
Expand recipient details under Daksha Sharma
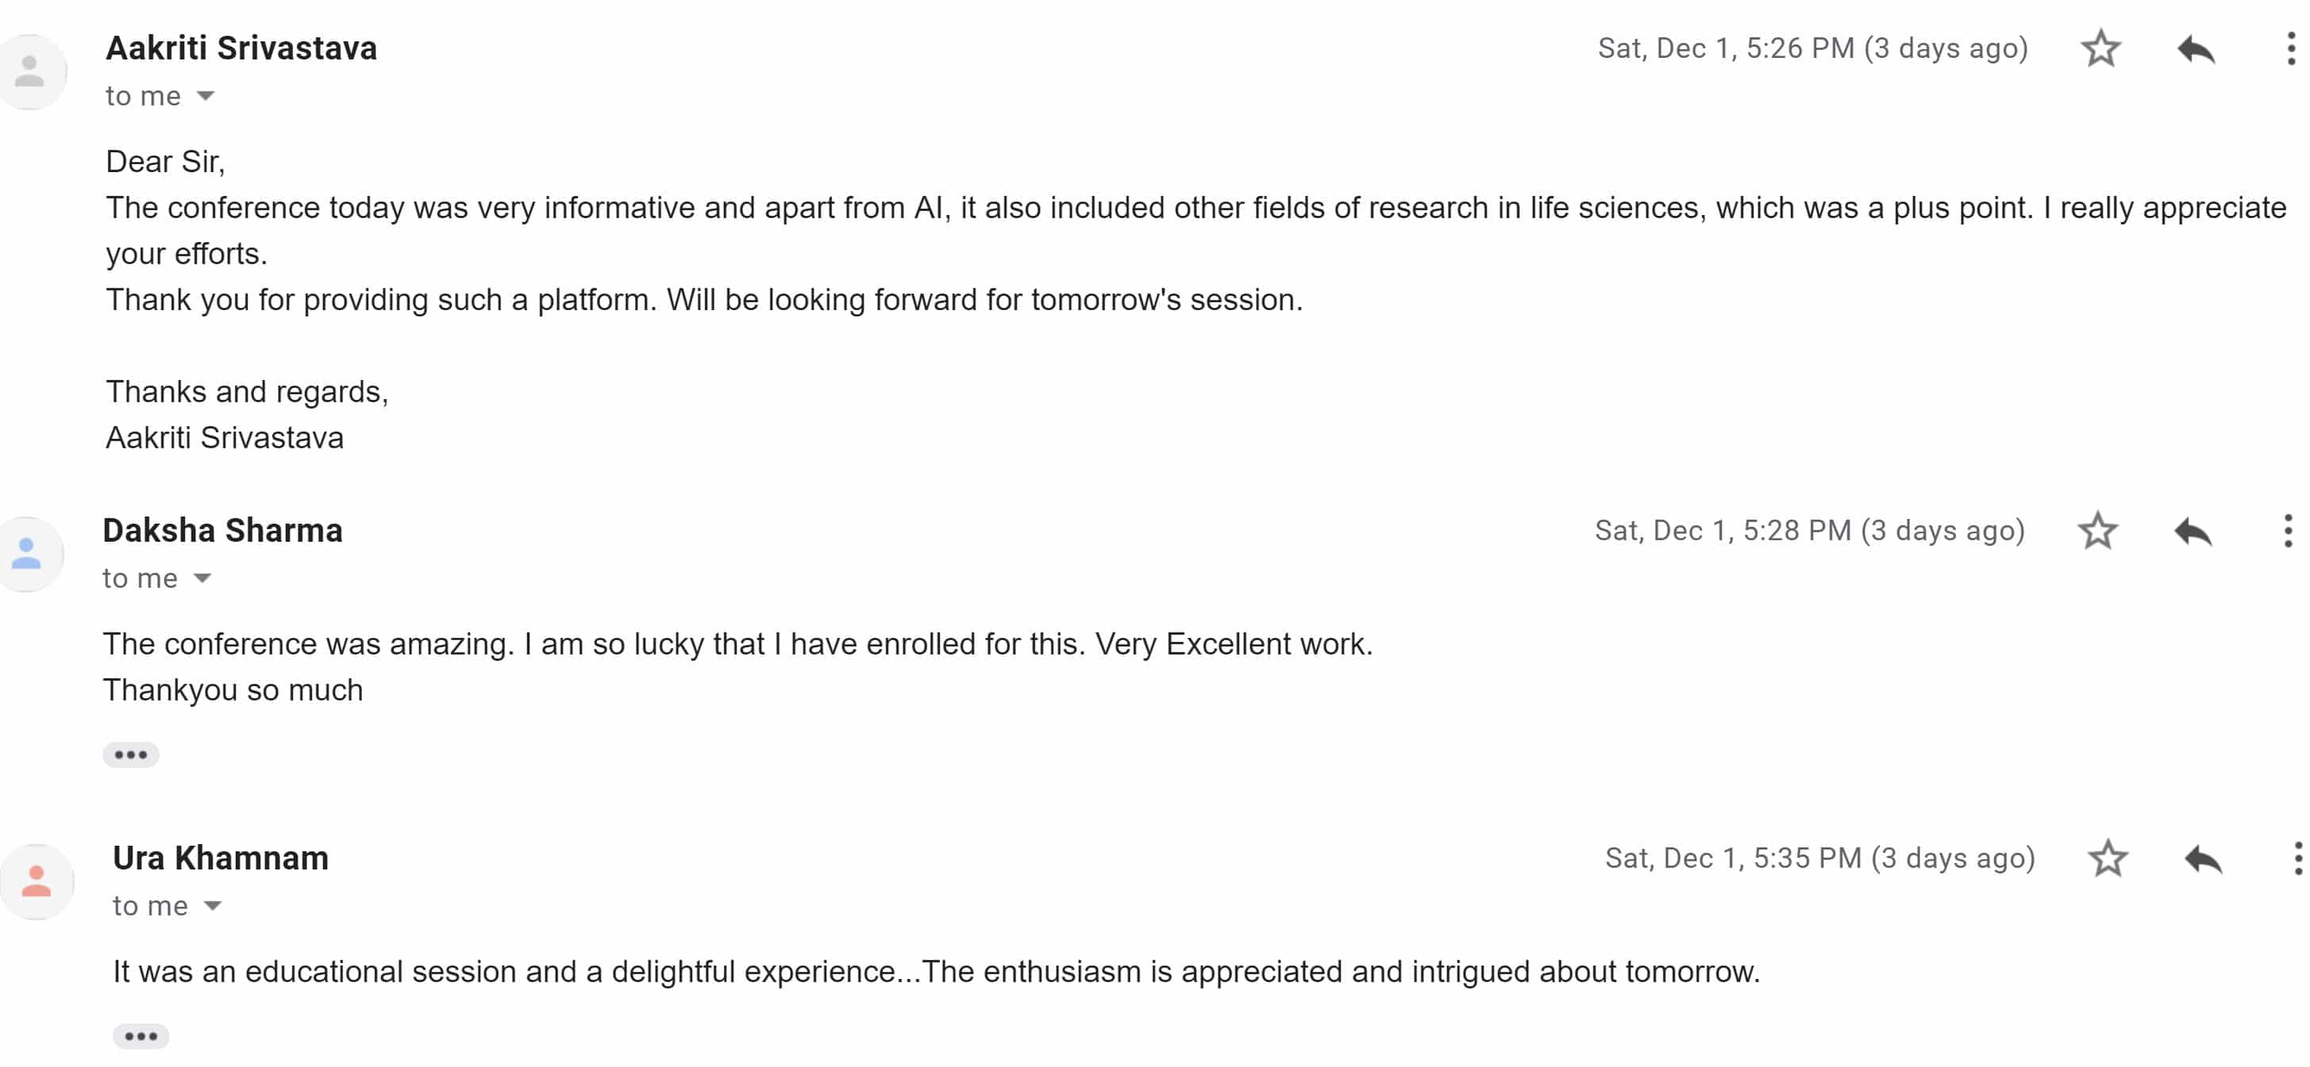202,578
